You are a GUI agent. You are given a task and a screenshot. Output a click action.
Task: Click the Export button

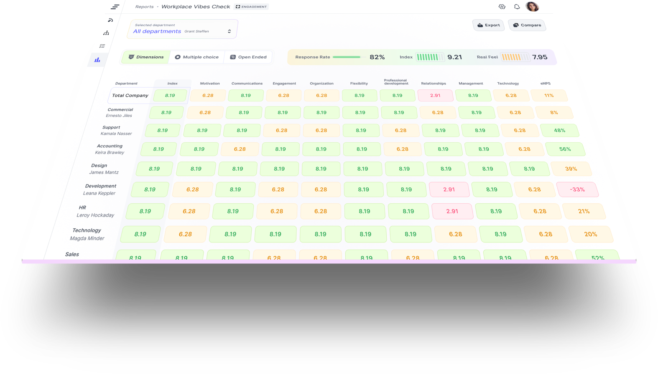(488, 25)
